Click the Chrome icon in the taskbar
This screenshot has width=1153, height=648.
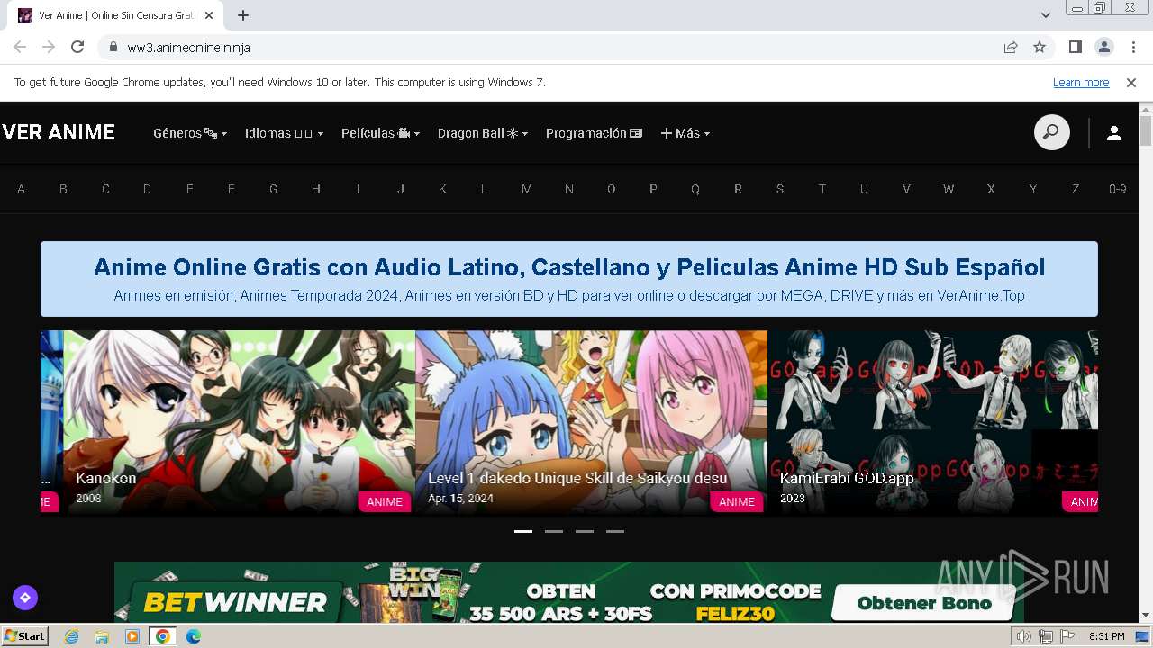163,636
